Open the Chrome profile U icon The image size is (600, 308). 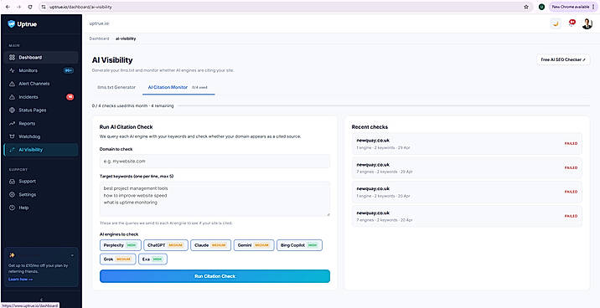(x=541, y=7)
